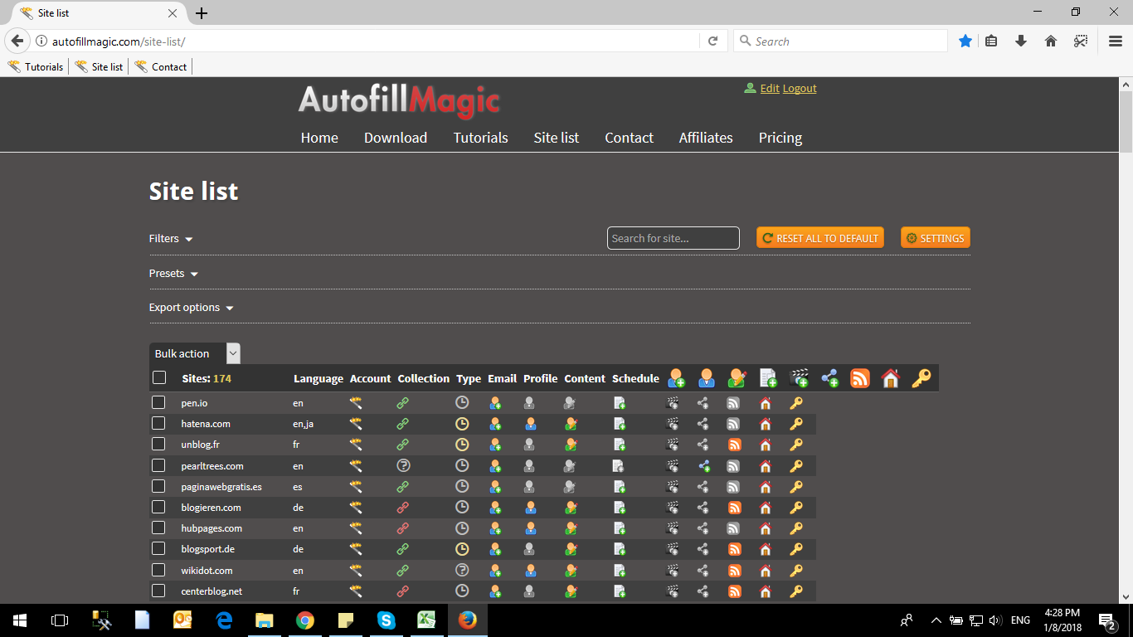Open the Firefox downloads arrow
This screenshot has height=637, width=1133.
[1021, 41]
